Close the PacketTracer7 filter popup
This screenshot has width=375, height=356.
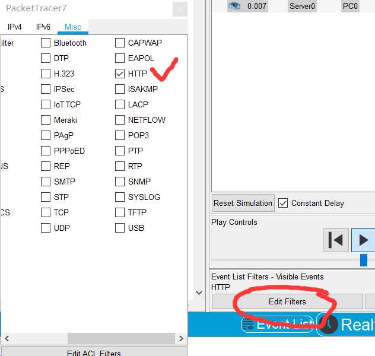coord(180,9)
